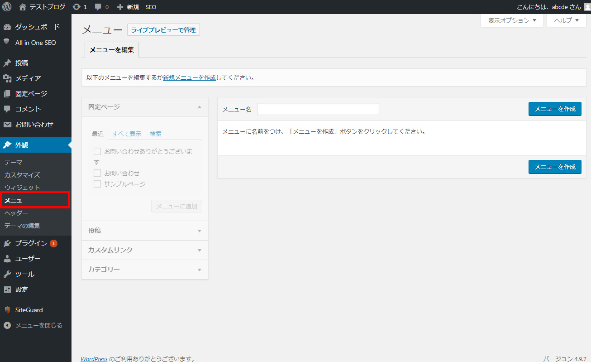Viewport: 591px width, 362px height.
Task: Open the 表示オプション dropdown
Action: [512, 20]
